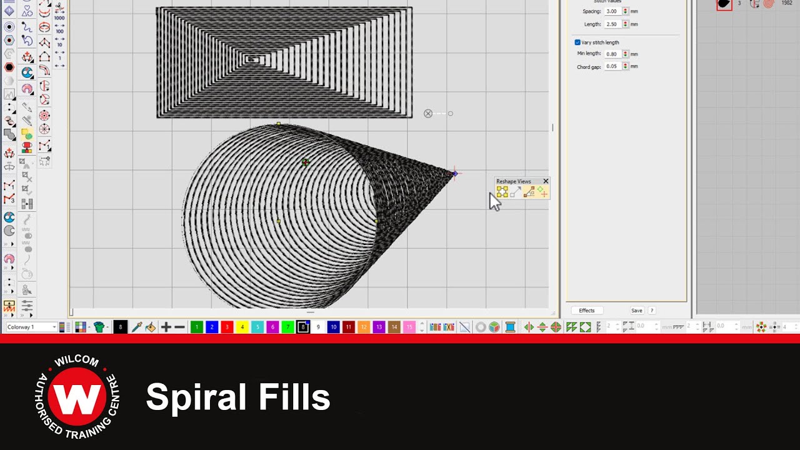
Task: Click the color picker eyedropper icon
Action: 137,327
